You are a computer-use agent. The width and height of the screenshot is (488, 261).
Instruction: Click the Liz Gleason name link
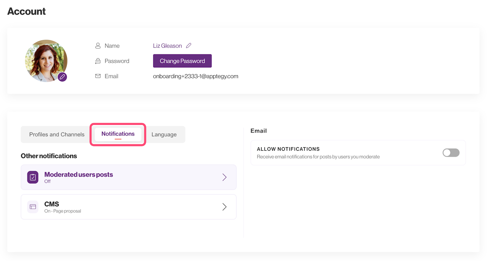[167, 46]
